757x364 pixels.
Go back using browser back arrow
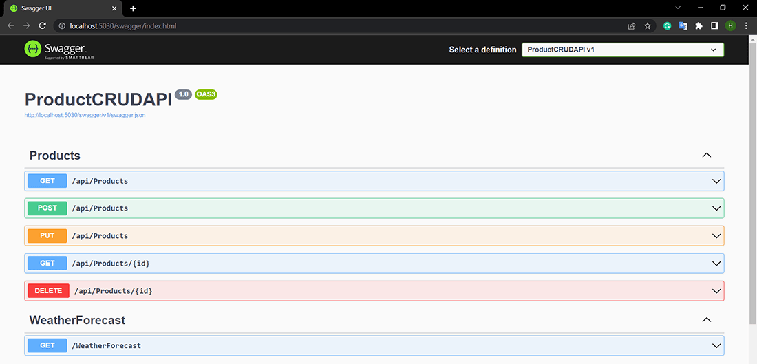pos(11,26)
